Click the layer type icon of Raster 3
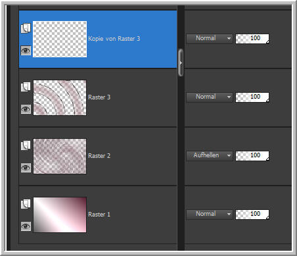The height and width of the screenshot is (256, 297). (26, 87)
